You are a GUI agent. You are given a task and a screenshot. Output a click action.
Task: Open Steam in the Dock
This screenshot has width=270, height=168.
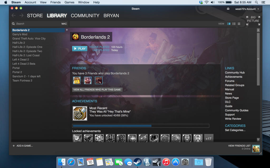coord(137,162)
